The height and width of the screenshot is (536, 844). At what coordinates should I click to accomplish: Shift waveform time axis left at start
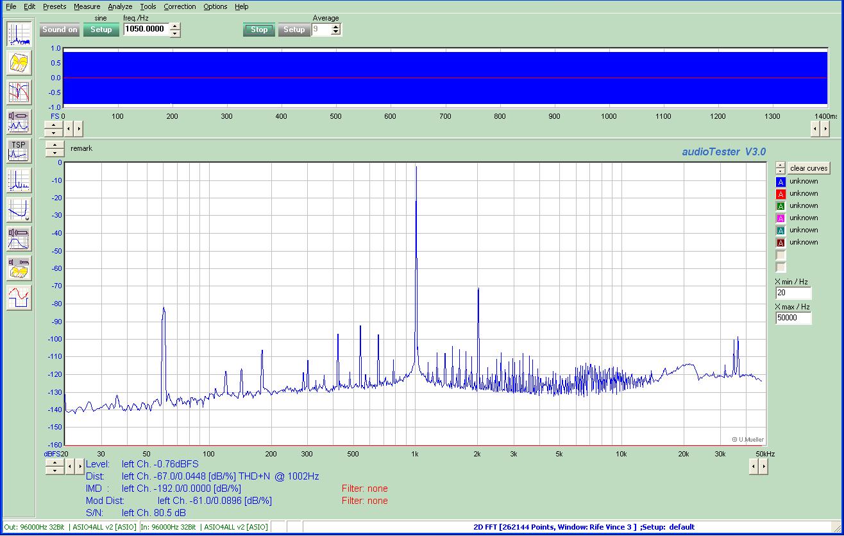coord(69,128)
